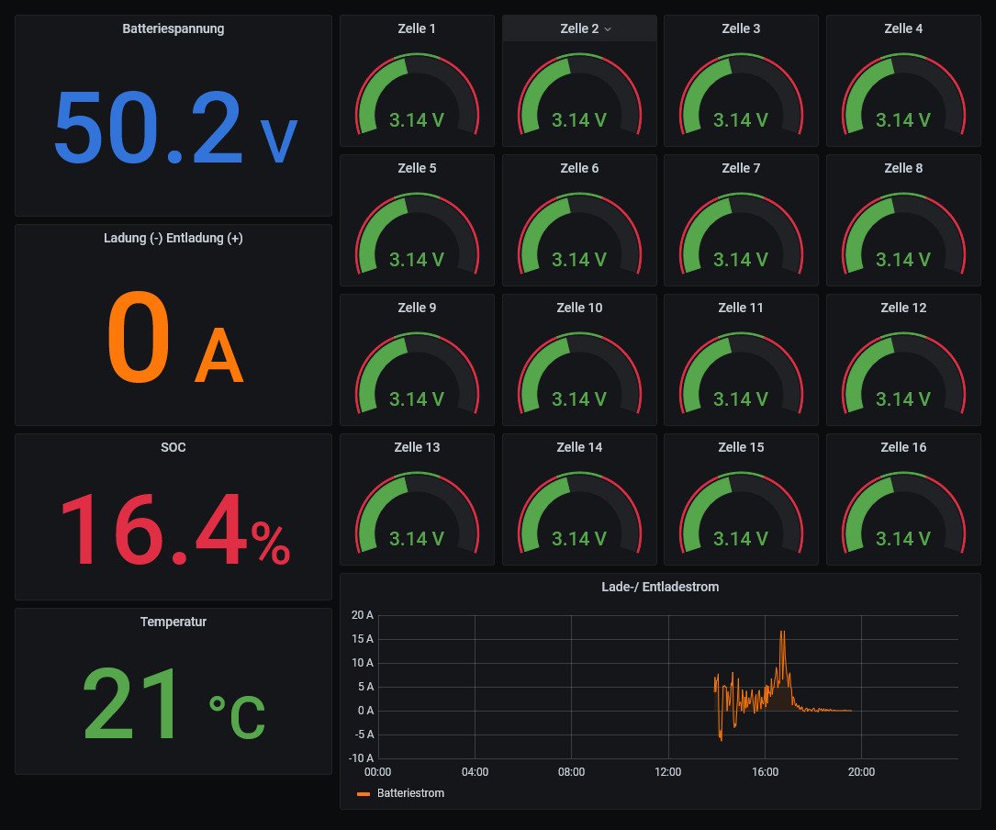Click the highest current peak in the graph

(x=783, y=632)
